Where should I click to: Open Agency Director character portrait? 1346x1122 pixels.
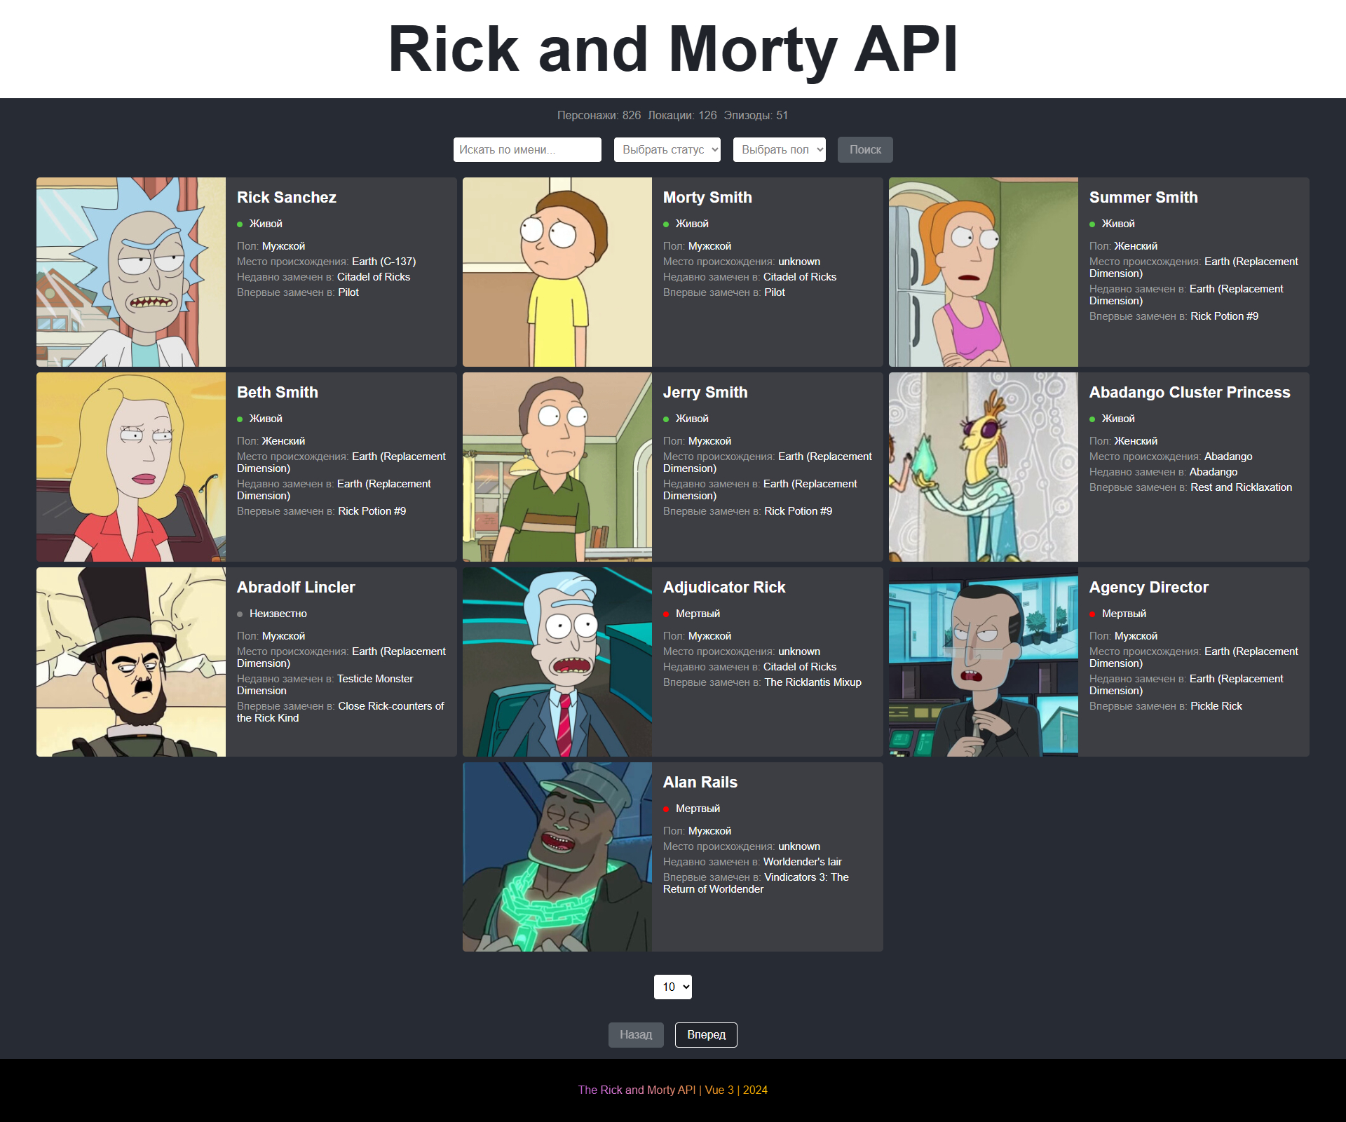click(x=984, y=662)
